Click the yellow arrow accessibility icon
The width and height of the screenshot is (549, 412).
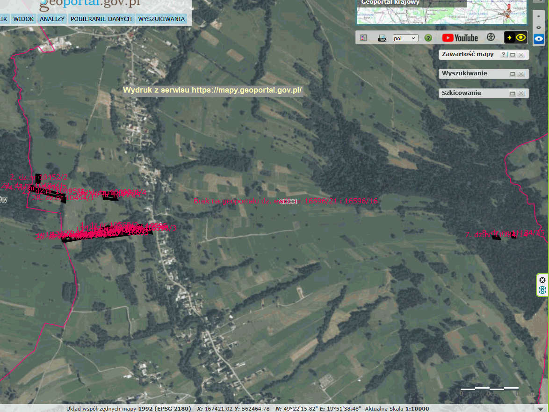[x=509, y=37]
